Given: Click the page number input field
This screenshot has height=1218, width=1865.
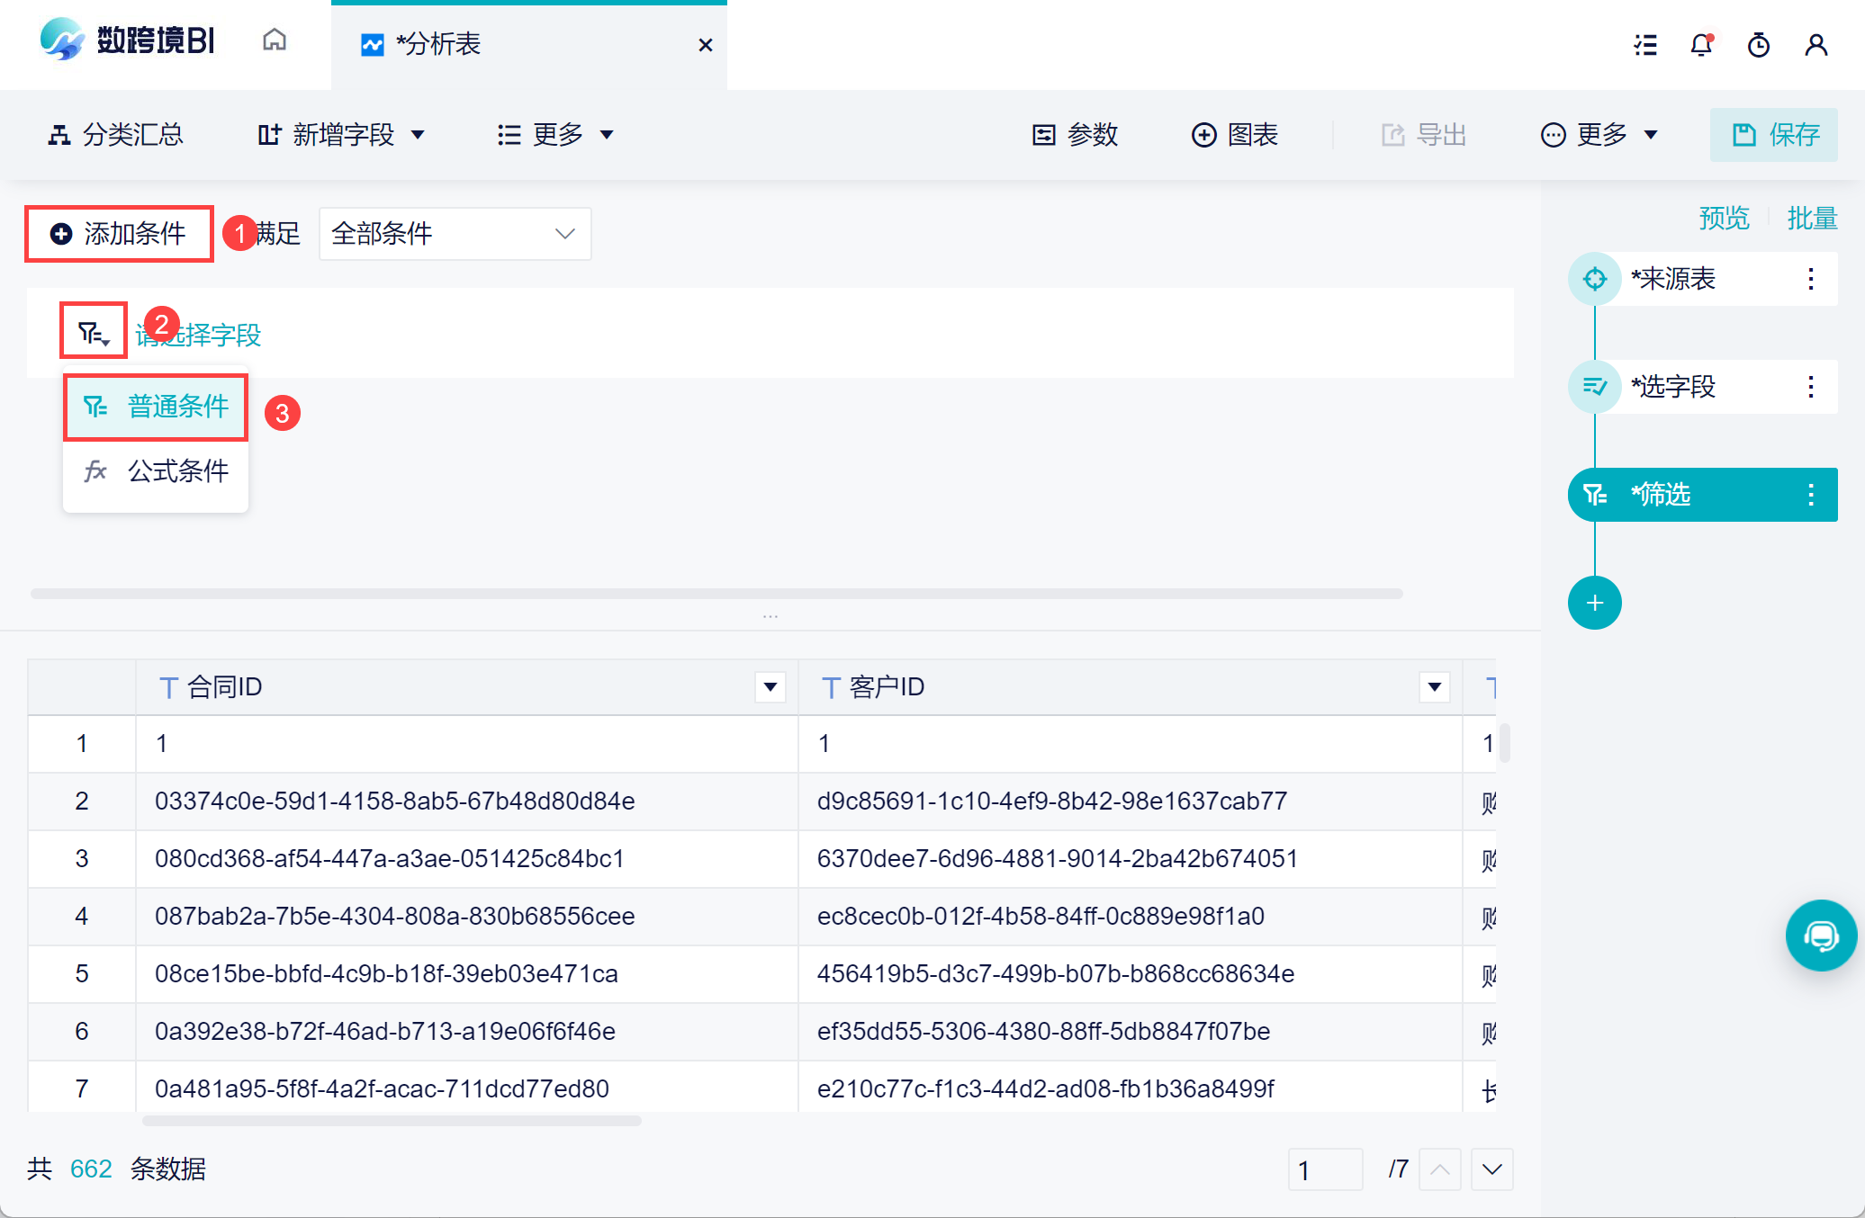Looking at the screenshot, I should 1324,1169.
